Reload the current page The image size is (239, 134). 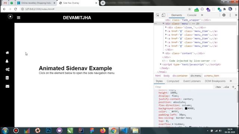(15, 9)
